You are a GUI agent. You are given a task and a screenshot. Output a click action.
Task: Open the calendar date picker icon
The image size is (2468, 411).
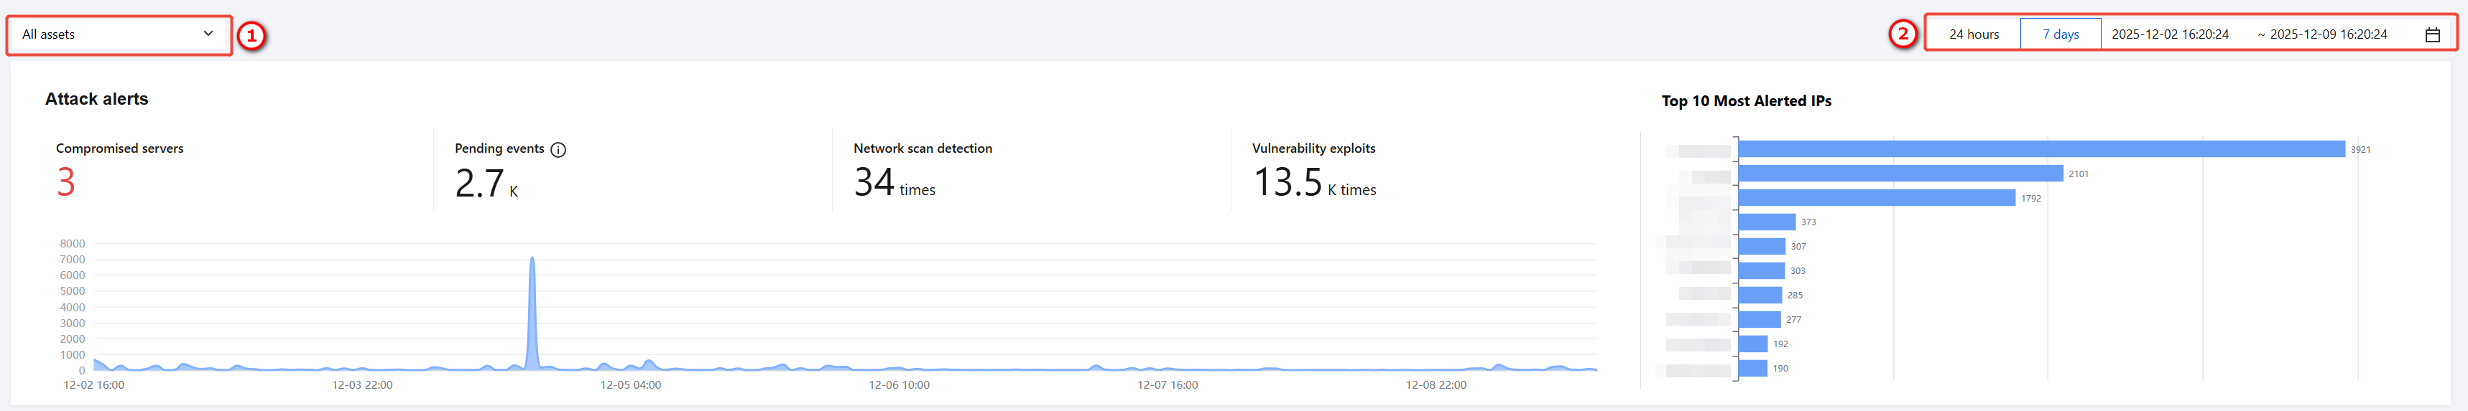pyautogui.click(x=2431, y=34)
